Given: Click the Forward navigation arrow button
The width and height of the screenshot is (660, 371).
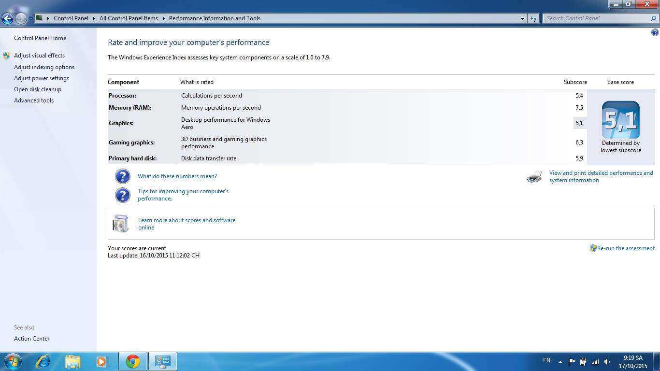Looking at the screenshot, I should (x=21, y=18).
